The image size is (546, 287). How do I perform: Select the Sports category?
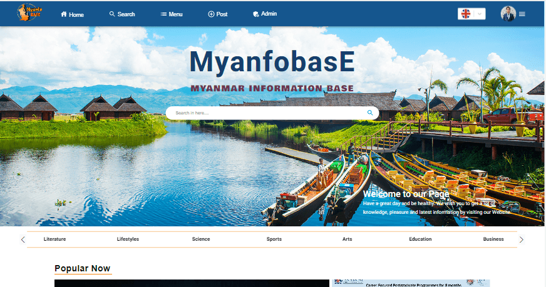pyautogui.click(x=274, y=239)
